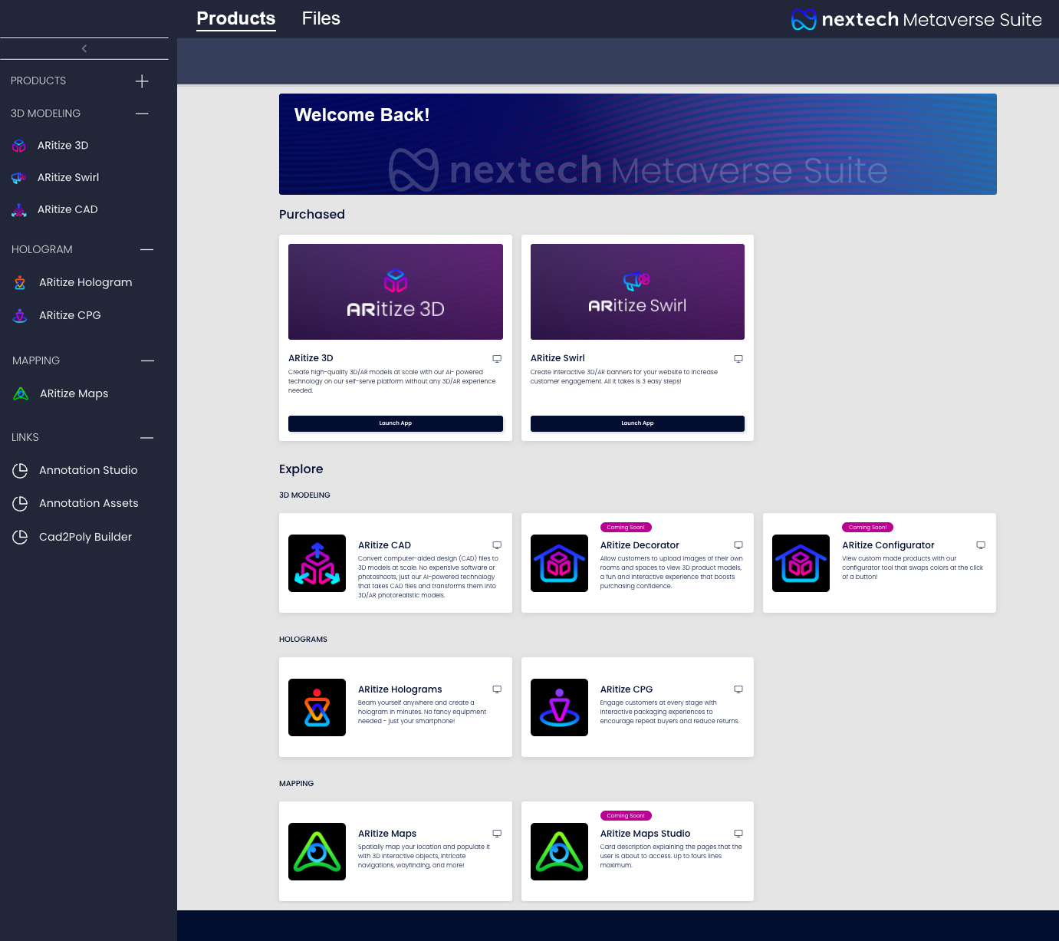Image resolution: width=1059 pixels, height=941 pixels.
Task: Click the monitor icon on ARitize CPG card
Action: tap(738, 689)
